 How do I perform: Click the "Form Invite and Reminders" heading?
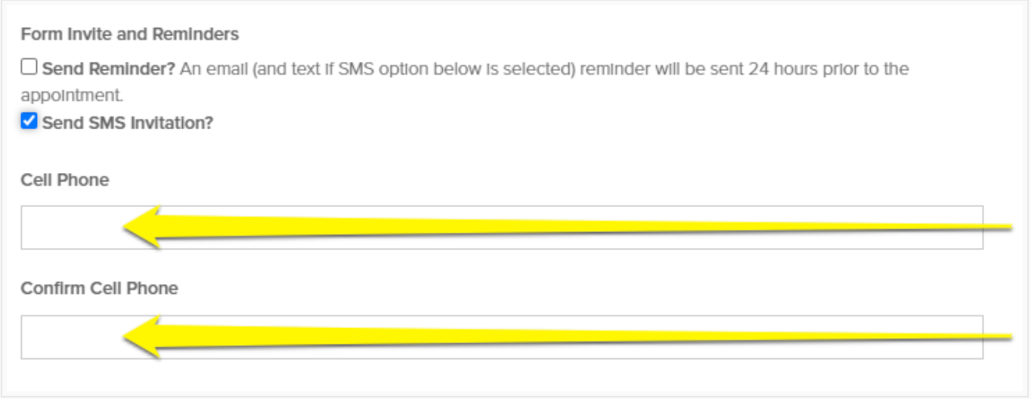coord(129,34)
